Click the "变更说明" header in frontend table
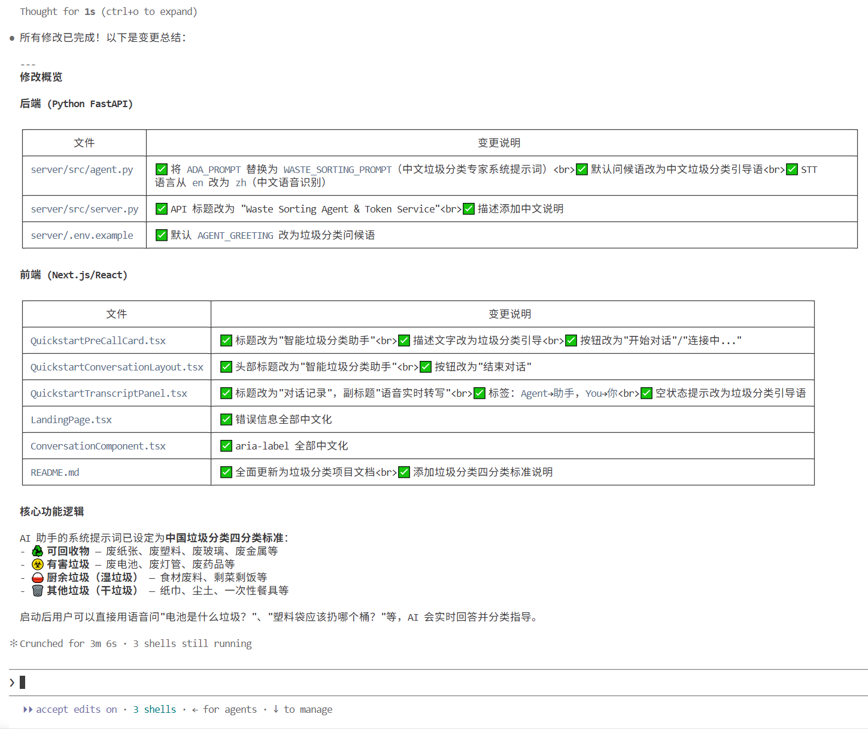 click(x=510, y=314)
